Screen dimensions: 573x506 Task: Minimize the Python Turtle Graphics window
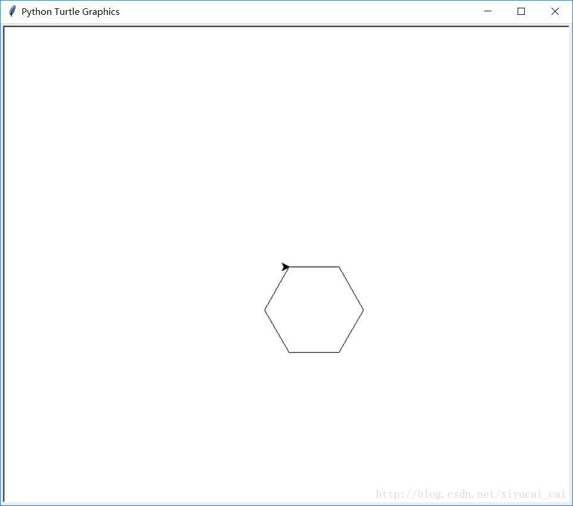(487, 11)
